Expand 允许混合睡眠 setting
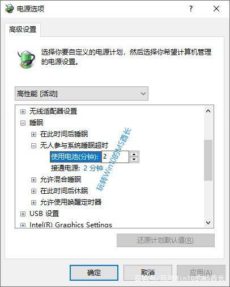This screenshot has width=230, height=287. pos(33,180)
